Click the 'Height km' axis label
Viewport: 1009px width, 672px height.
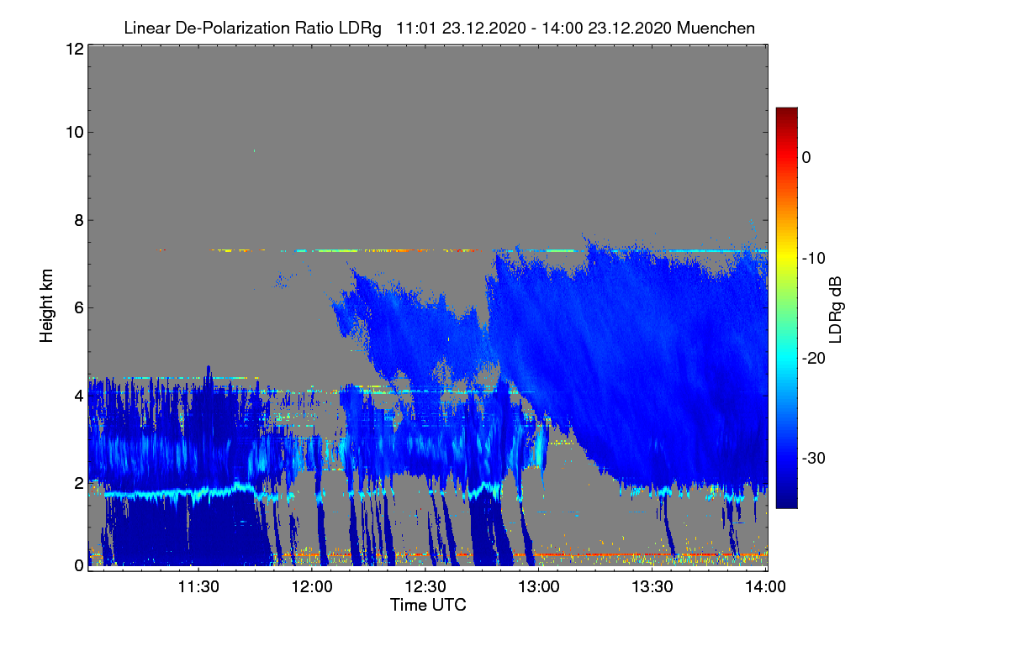[47, 307]
